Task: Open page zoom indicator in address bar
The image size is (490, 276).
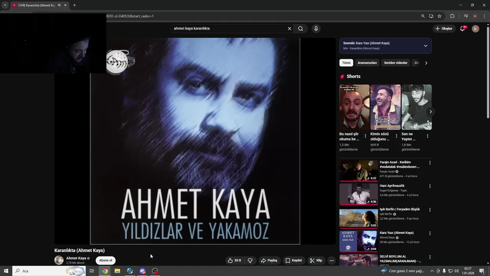Action: 423,16
